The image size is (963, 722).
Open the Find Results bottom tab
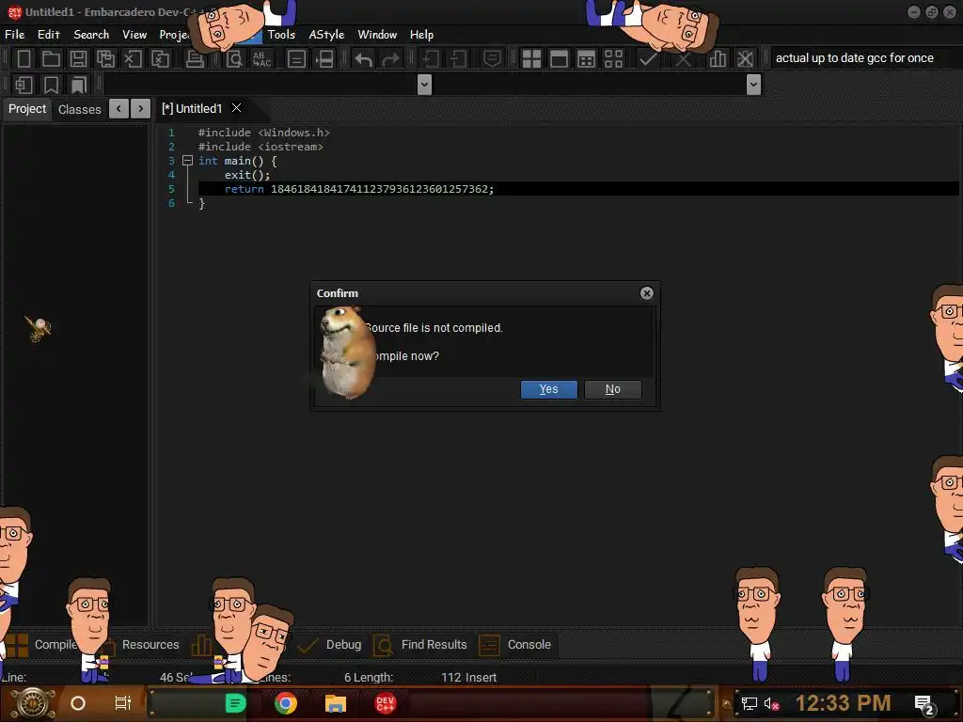(x=434, y=645)
